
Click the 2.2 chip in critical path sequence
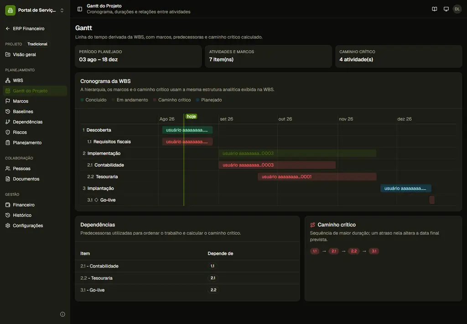click(354, 251)
